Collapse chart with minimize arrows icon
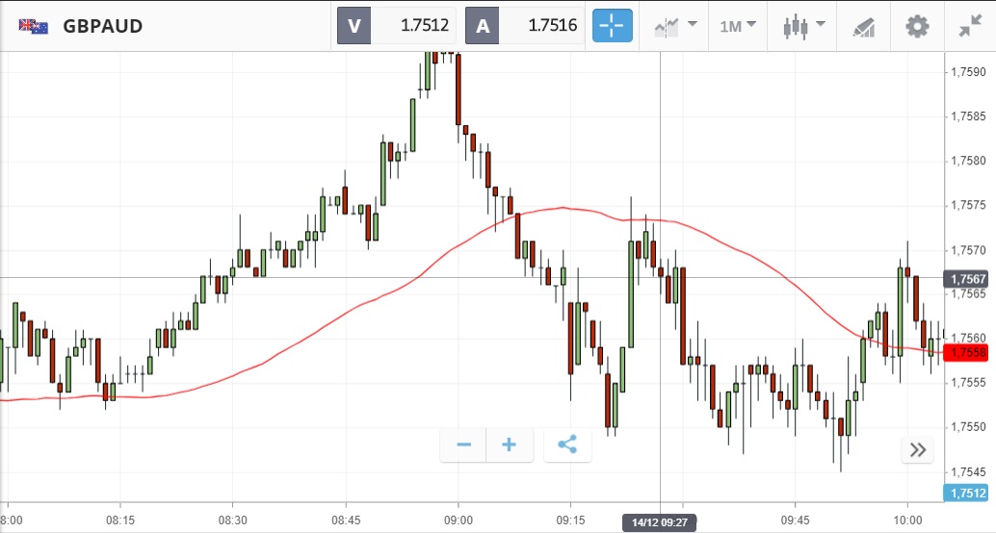Viewport: 996px width, 533px height. pos(970,26)
